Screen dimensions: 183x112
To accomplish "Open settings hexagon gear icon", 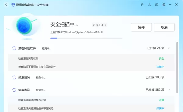I will pyautogui.click(x=164, y=5).
